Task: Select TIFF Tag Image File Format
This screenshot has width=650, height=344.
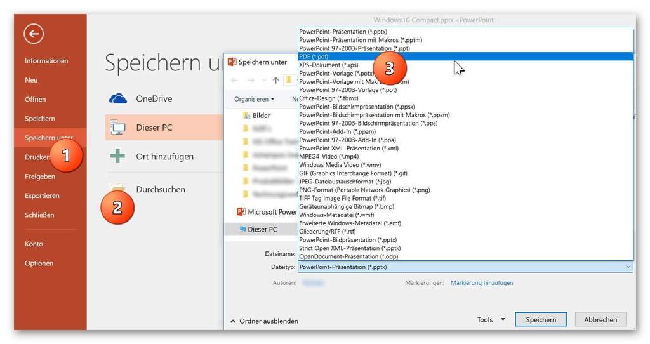Action: pos(465,198)
